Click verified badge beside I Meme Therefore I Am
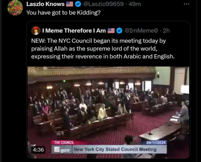 click(x=119, y=31)
